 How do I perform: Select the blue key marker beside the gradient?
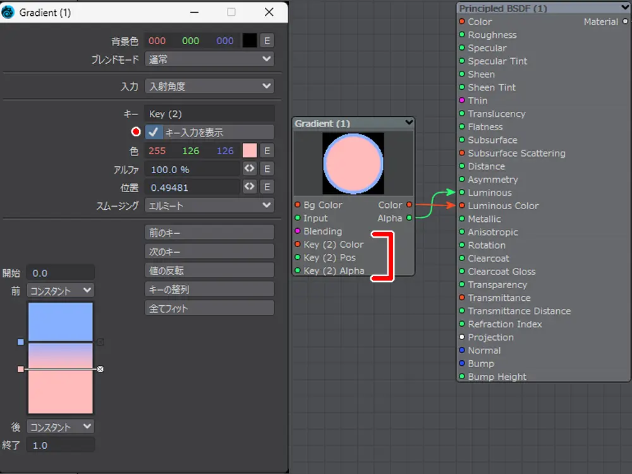[21, 342]
